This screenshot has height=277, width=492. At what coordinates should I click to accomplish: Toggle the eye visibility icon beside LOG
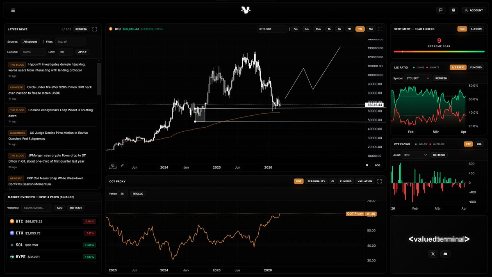click(367, 165)
